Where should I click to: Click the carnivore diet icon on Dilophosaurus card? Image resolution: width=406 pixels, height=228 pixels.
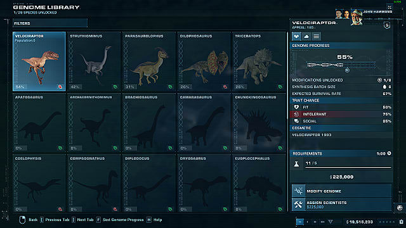point(225,87)
